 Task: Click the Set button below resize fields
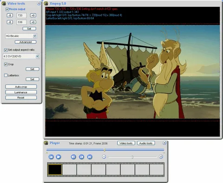click(29, 29)
